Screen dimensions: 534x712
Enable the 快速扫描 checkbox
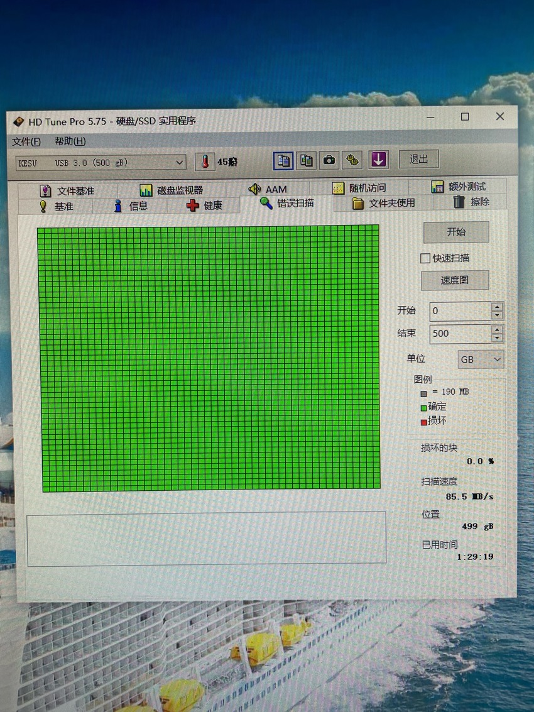(x=425, y=258)
